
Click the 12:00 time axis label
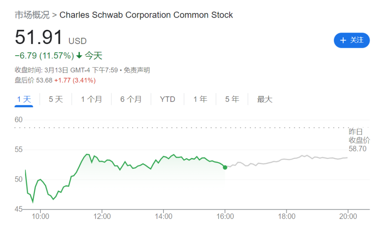coord(102,216)
